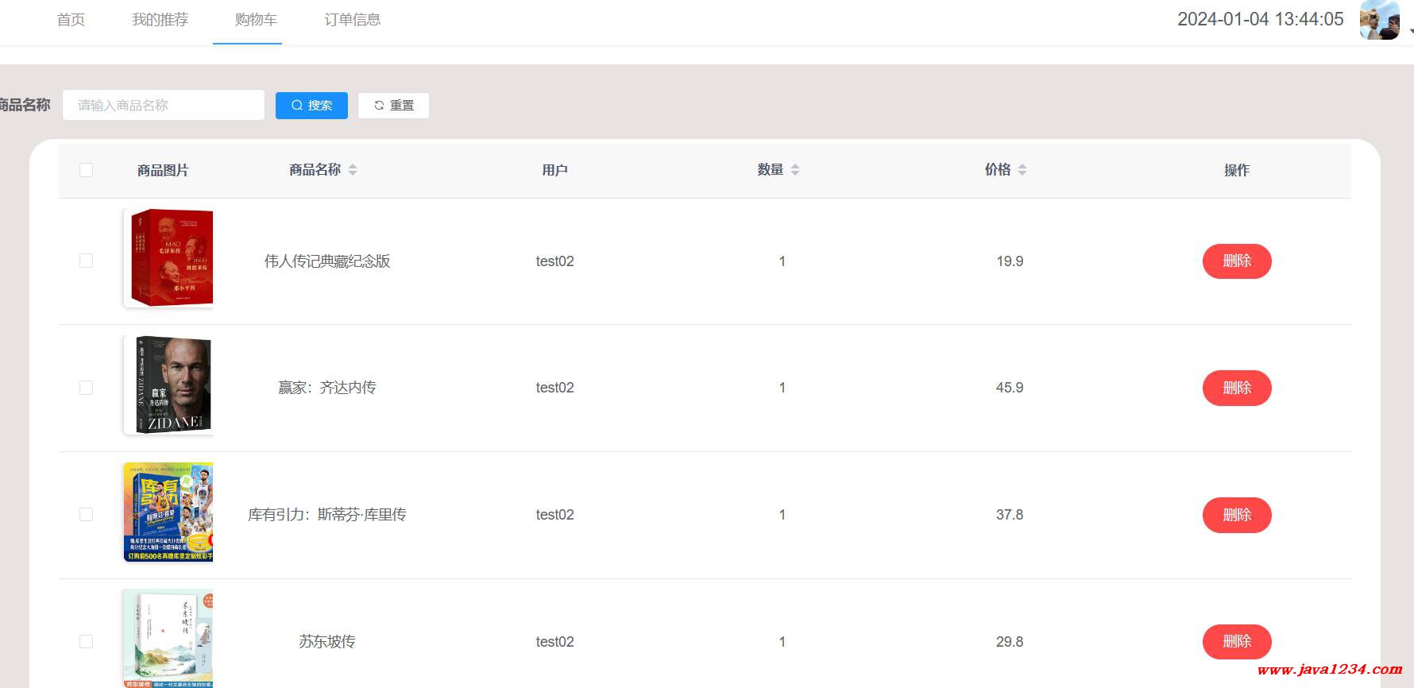Click 删除 for the 苏东坡传 row
The image size is (1414, 688).
1237,641
